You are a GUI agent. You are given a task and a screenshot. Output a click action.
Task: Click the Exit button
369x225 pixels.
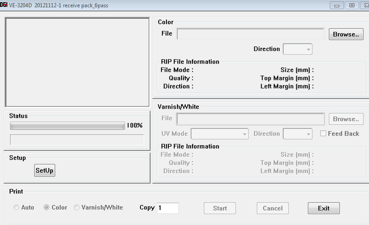[323, 208]
